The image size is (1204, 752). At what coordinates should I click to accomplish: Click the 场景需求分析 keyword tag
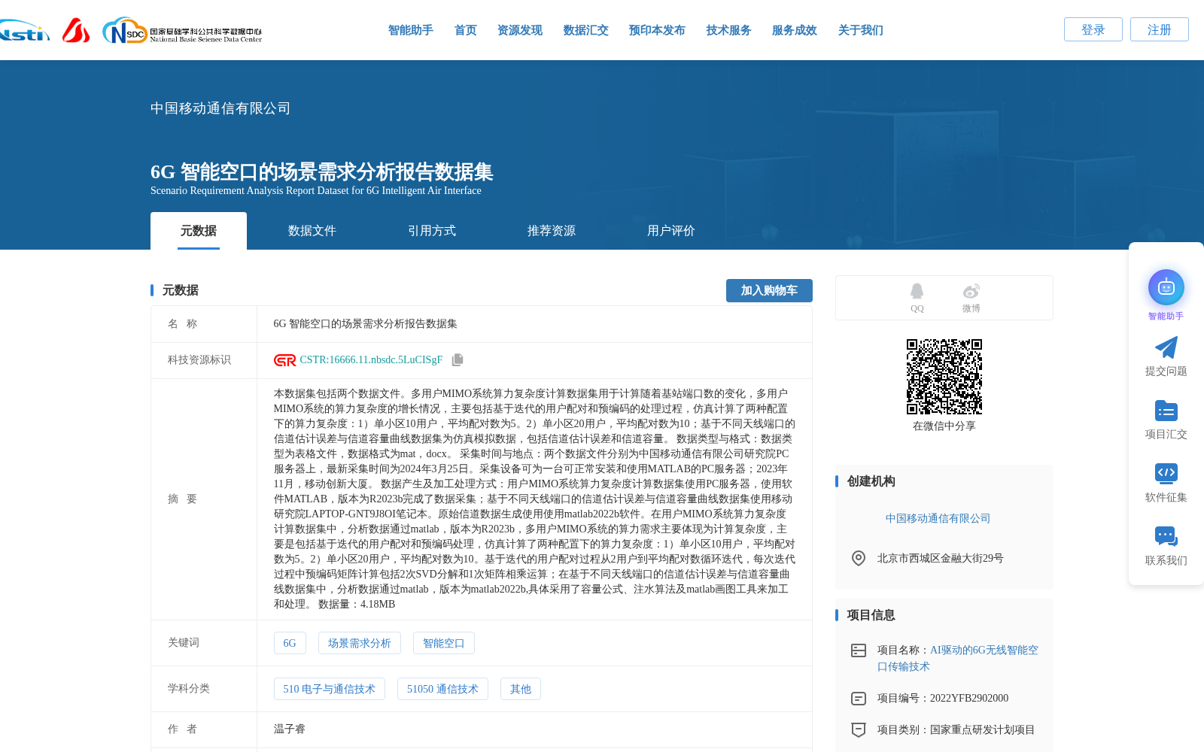[x=360, y=643]
